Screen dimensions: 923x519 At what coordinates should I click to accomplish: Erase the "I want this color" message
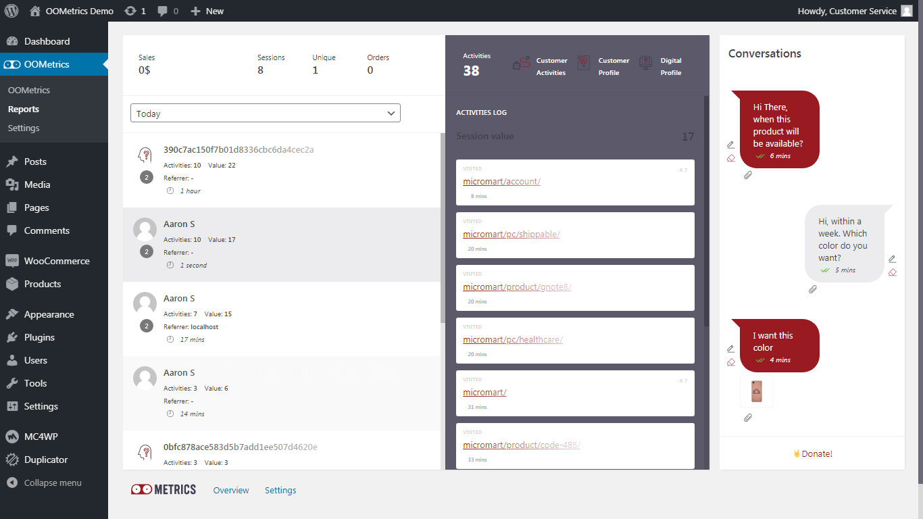(x=730, y=362)
